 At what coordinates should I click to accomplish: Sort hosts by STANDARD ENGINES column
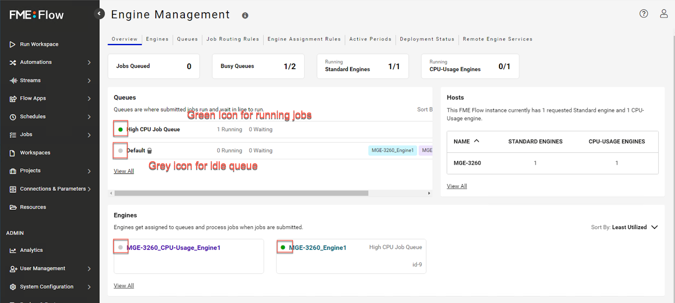[x=535, y=141]
